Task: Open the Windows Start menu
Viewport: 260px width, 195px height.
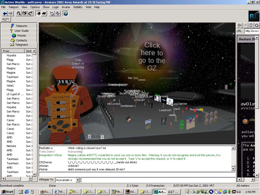Action: click(7, 192)
